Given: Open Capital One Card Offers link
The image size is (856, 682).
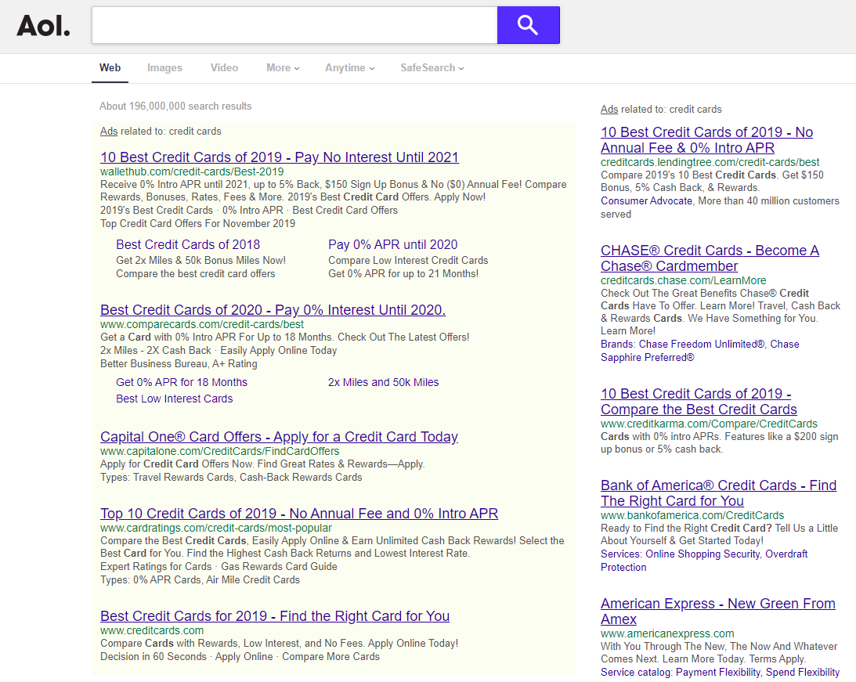Looking at the screenshot, I should [x=279, y=437].
